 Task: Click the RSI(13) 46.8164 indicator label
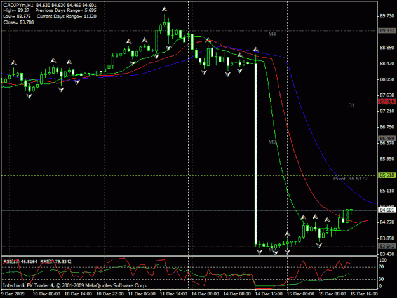[20, 262]
